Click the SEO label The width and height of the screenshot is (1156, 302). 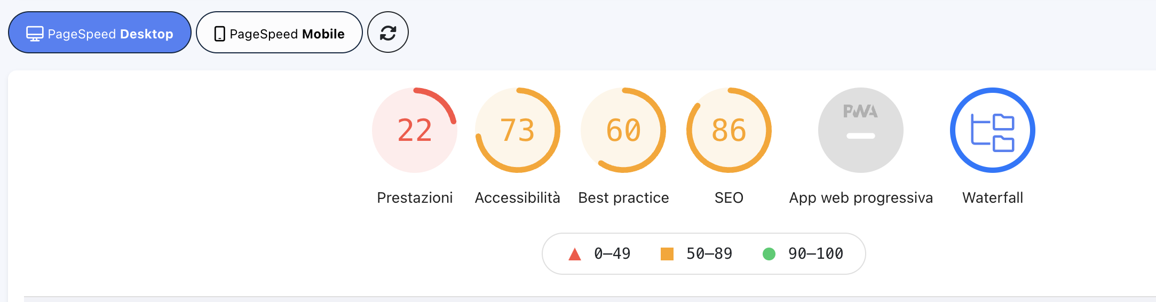[729, 198]
